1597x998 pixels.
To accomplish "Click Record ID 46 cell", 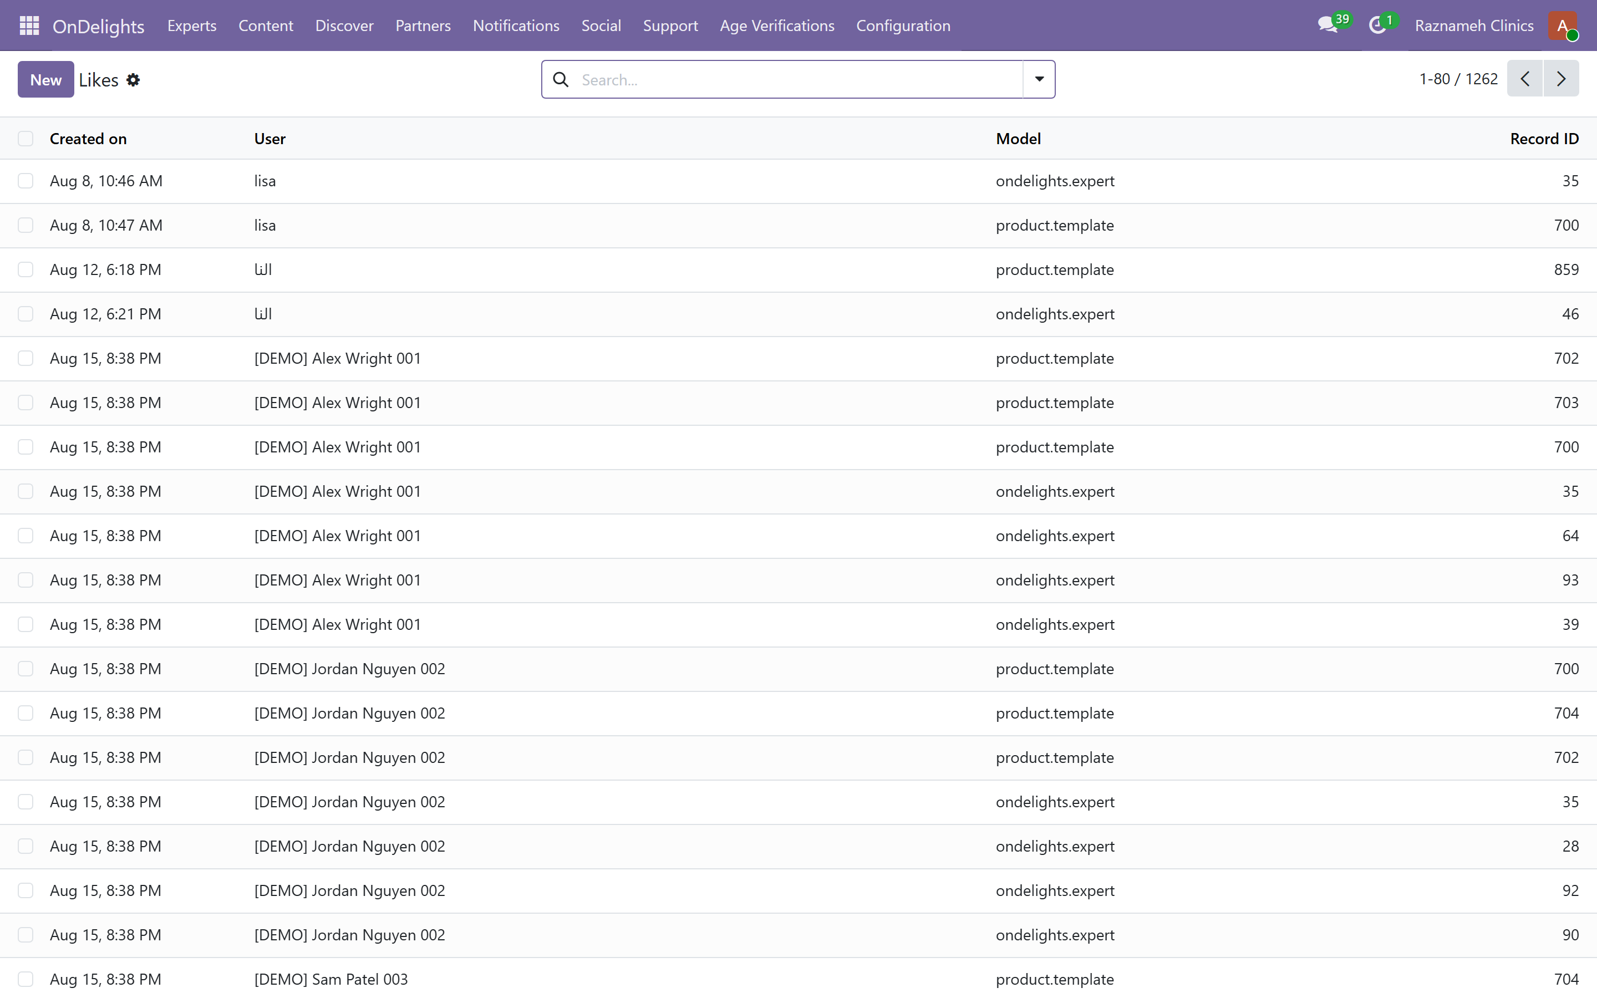I will click(1570, 313).
